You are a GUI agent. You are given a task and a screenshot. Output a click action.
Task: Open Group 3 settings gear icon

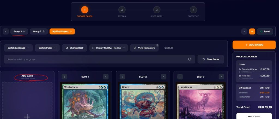coord(24,32)
